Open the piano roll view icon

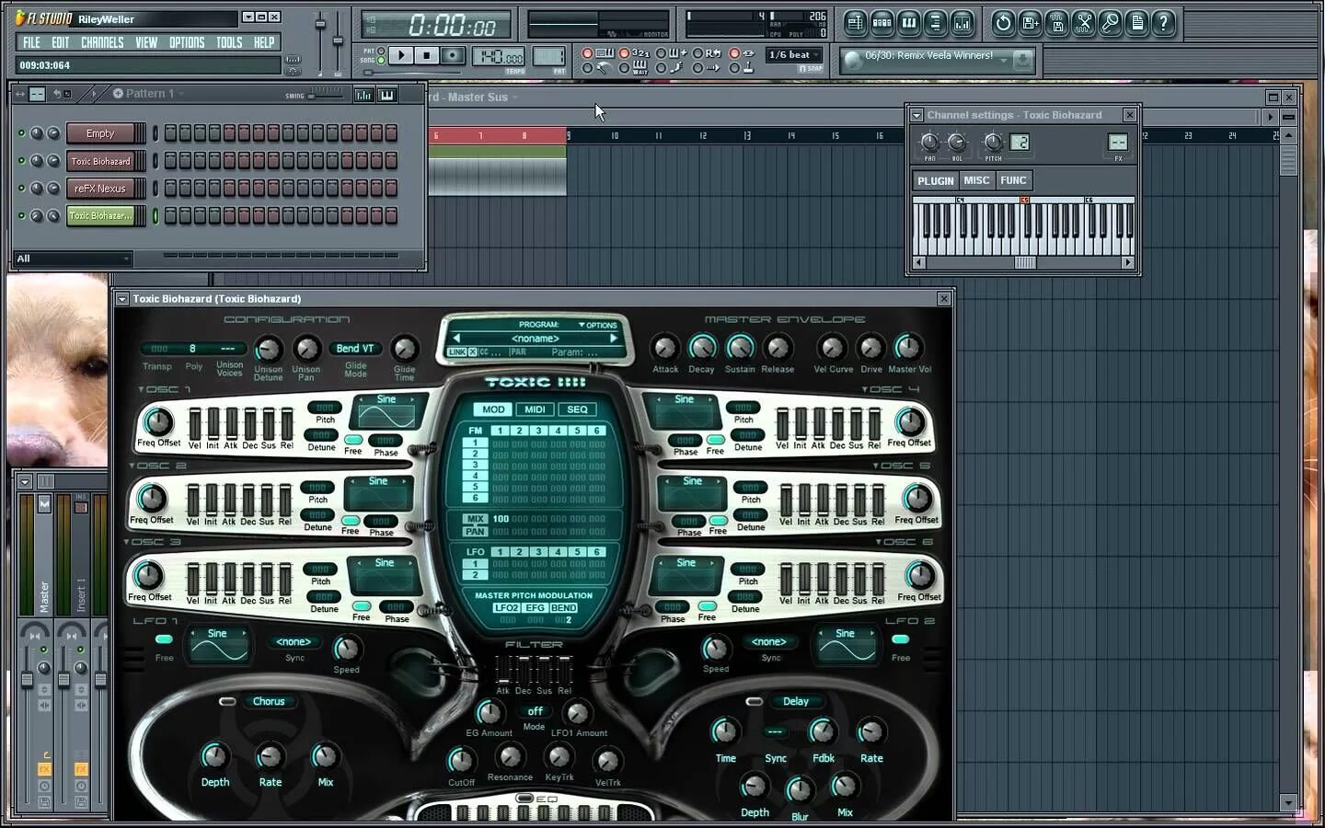click(908, 23)
